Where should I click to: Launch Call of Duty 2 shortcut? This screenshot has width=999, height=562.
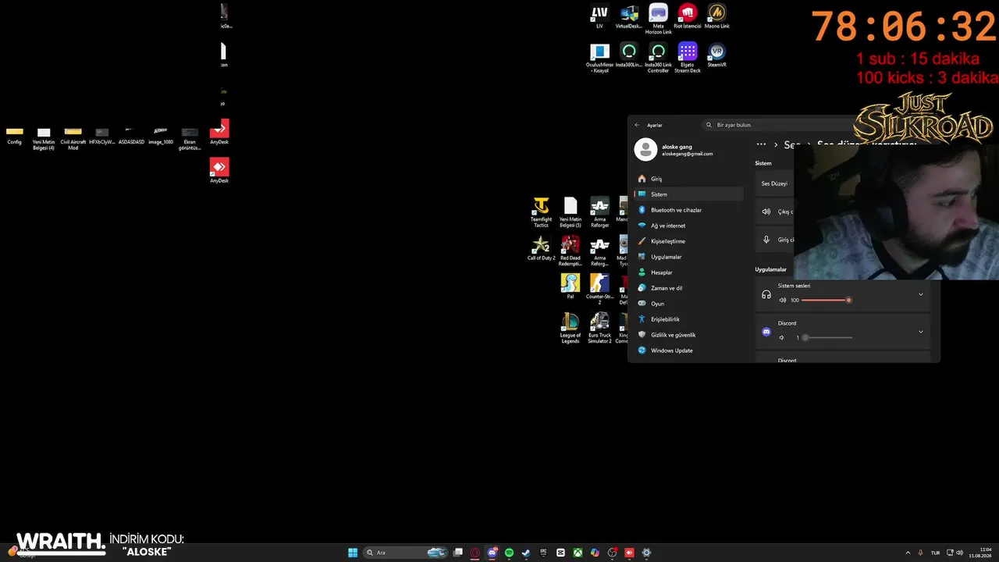point(541,249)
